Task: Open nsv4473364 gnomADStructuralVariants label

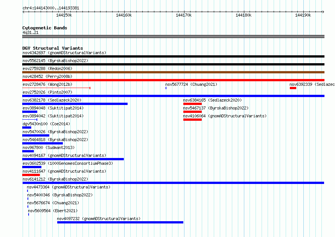Action: pyautogui.click(x=69, y=187)
